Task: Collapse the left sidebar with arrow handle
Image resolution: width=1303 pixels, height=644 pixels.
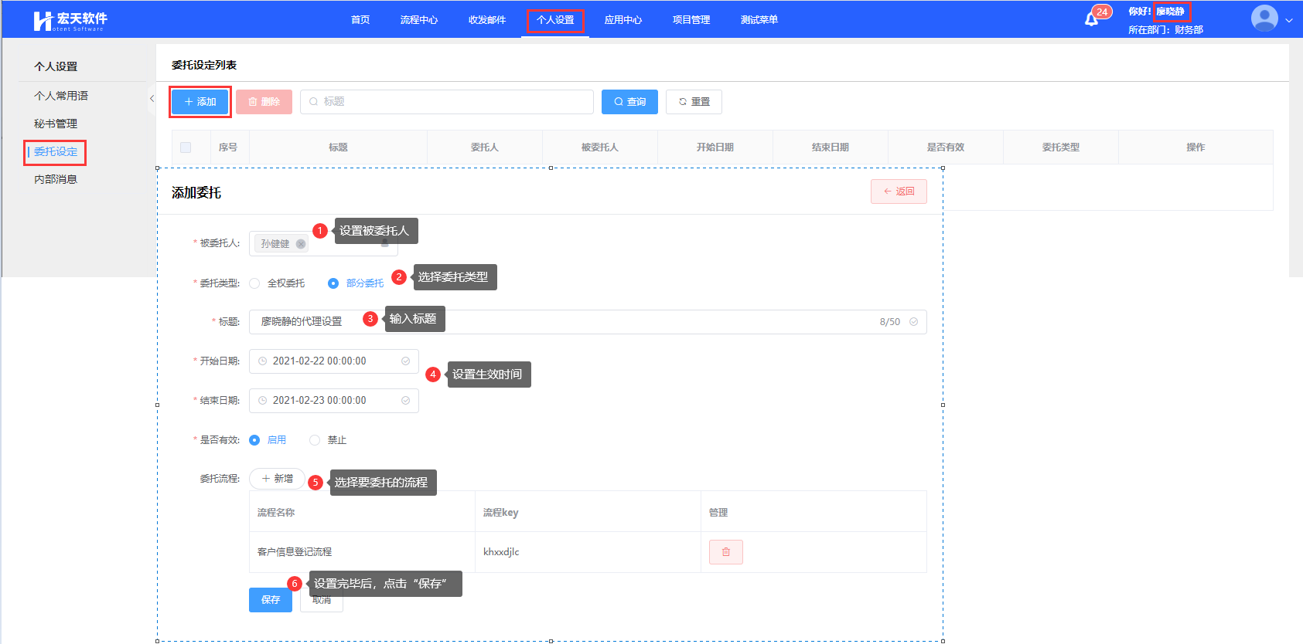Action: click(152, 99)
